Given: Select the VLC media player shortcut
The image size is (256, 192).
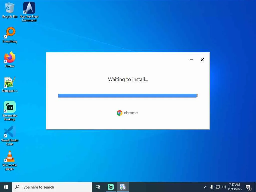Looking at the screenshot, I should coord(10,160).
